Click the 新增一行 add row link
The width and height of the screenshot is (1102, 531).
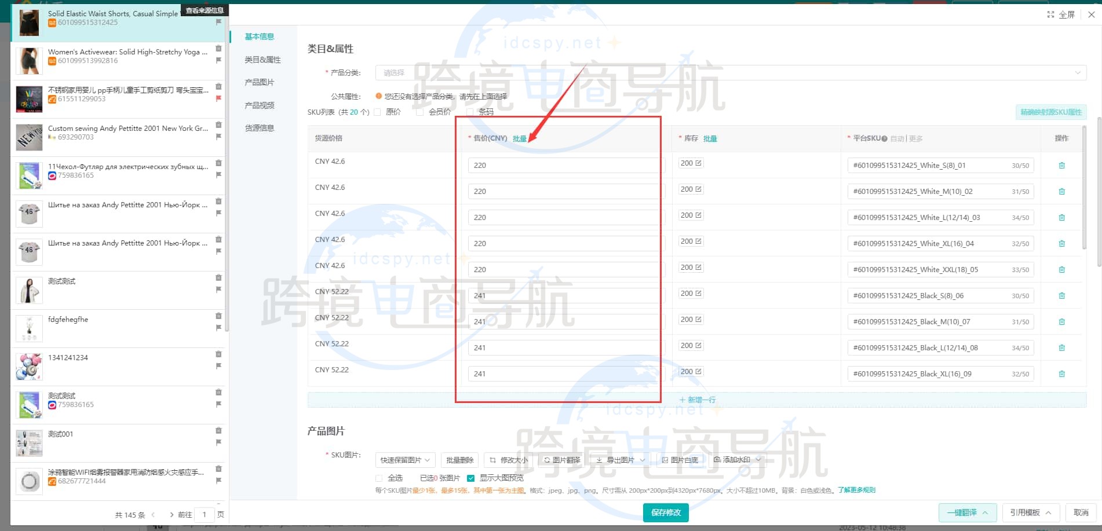coord(698,400)
